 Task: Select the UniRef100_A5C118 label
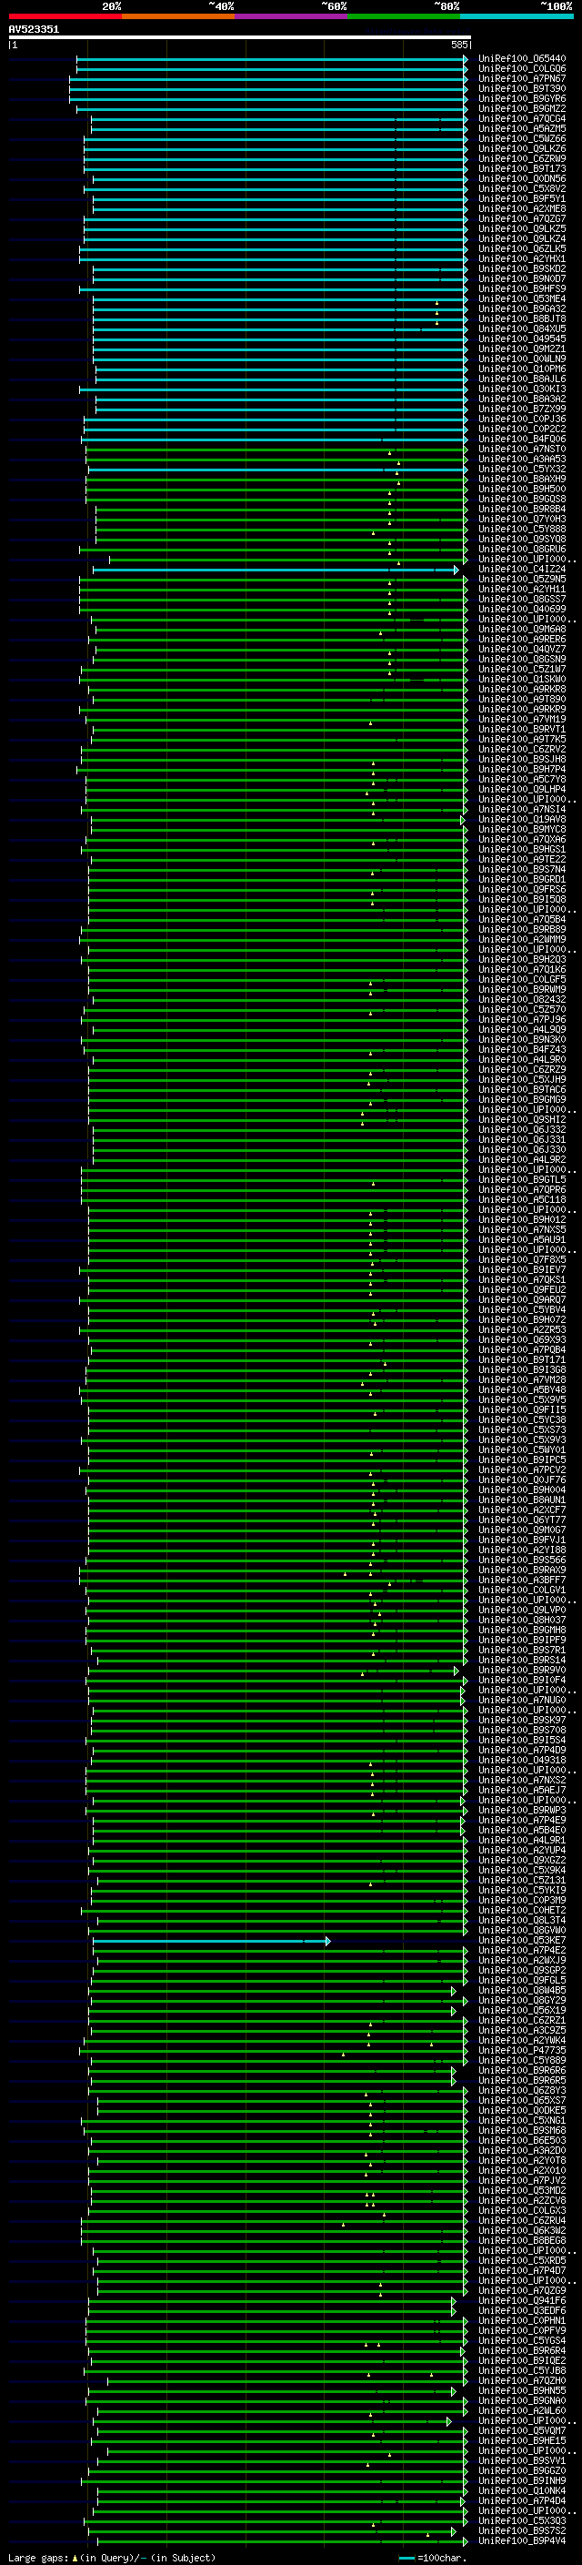(x=522, y=1200)
